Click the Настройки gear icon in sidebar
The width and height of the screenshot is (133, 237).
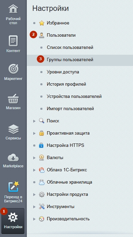(13, 217)
